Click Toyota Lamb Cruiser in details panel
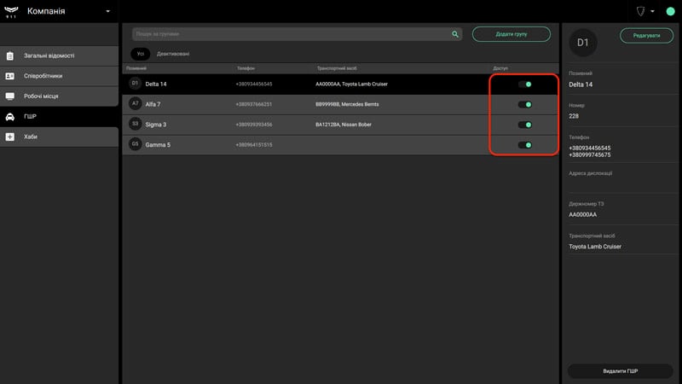Screen dimensions: 682x384 (595, 247)
